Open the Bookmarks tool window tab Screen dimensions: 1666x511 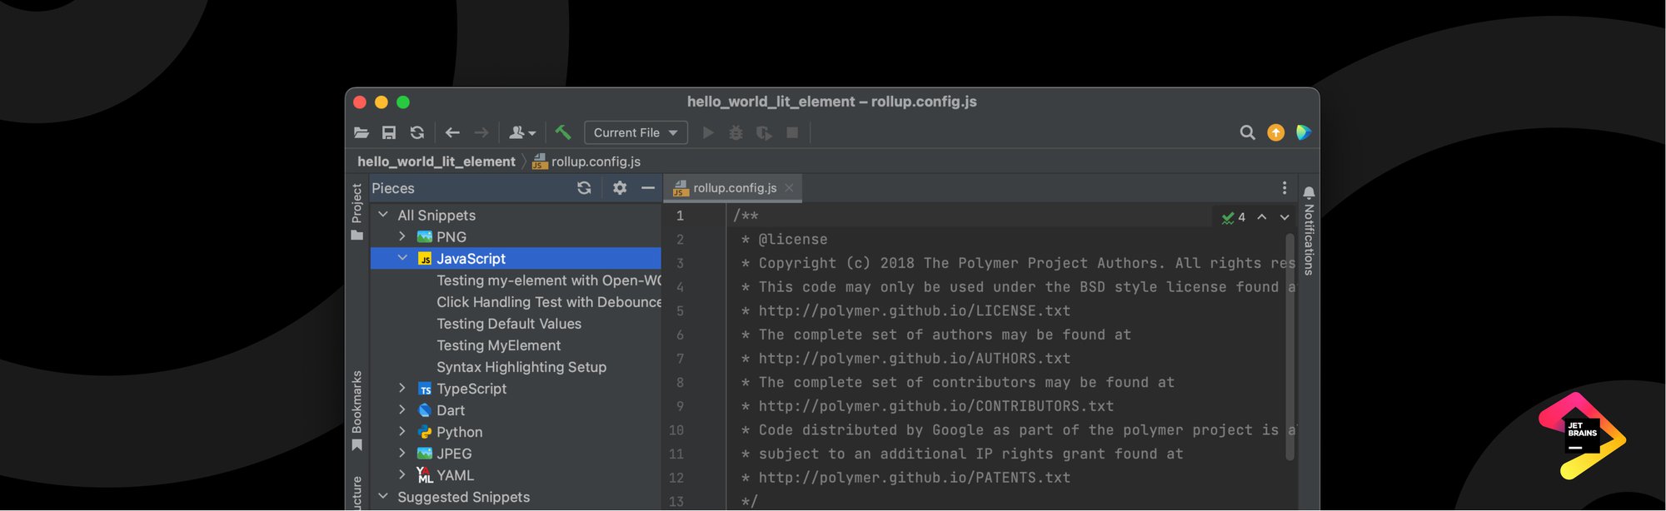(x=357, y=410)
